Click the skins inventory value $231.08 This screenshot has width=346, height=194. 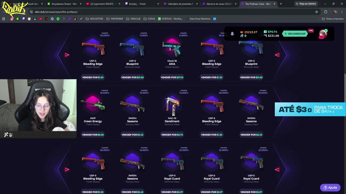point(271,36)
